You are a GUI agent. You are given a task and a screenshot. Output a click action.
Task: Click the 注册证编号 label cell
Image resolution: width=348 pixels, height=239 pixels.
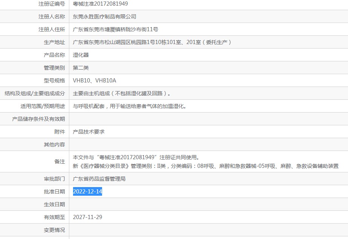pos(52,4)
